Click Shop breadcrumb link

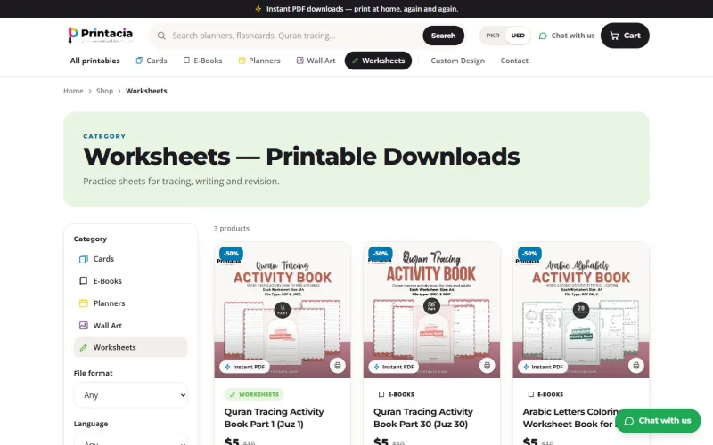click(x=104, y=91)
